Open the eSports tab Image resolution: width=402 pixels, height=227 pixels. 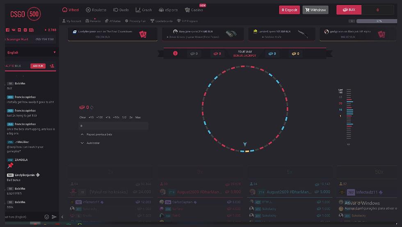[x=169, y=10]
